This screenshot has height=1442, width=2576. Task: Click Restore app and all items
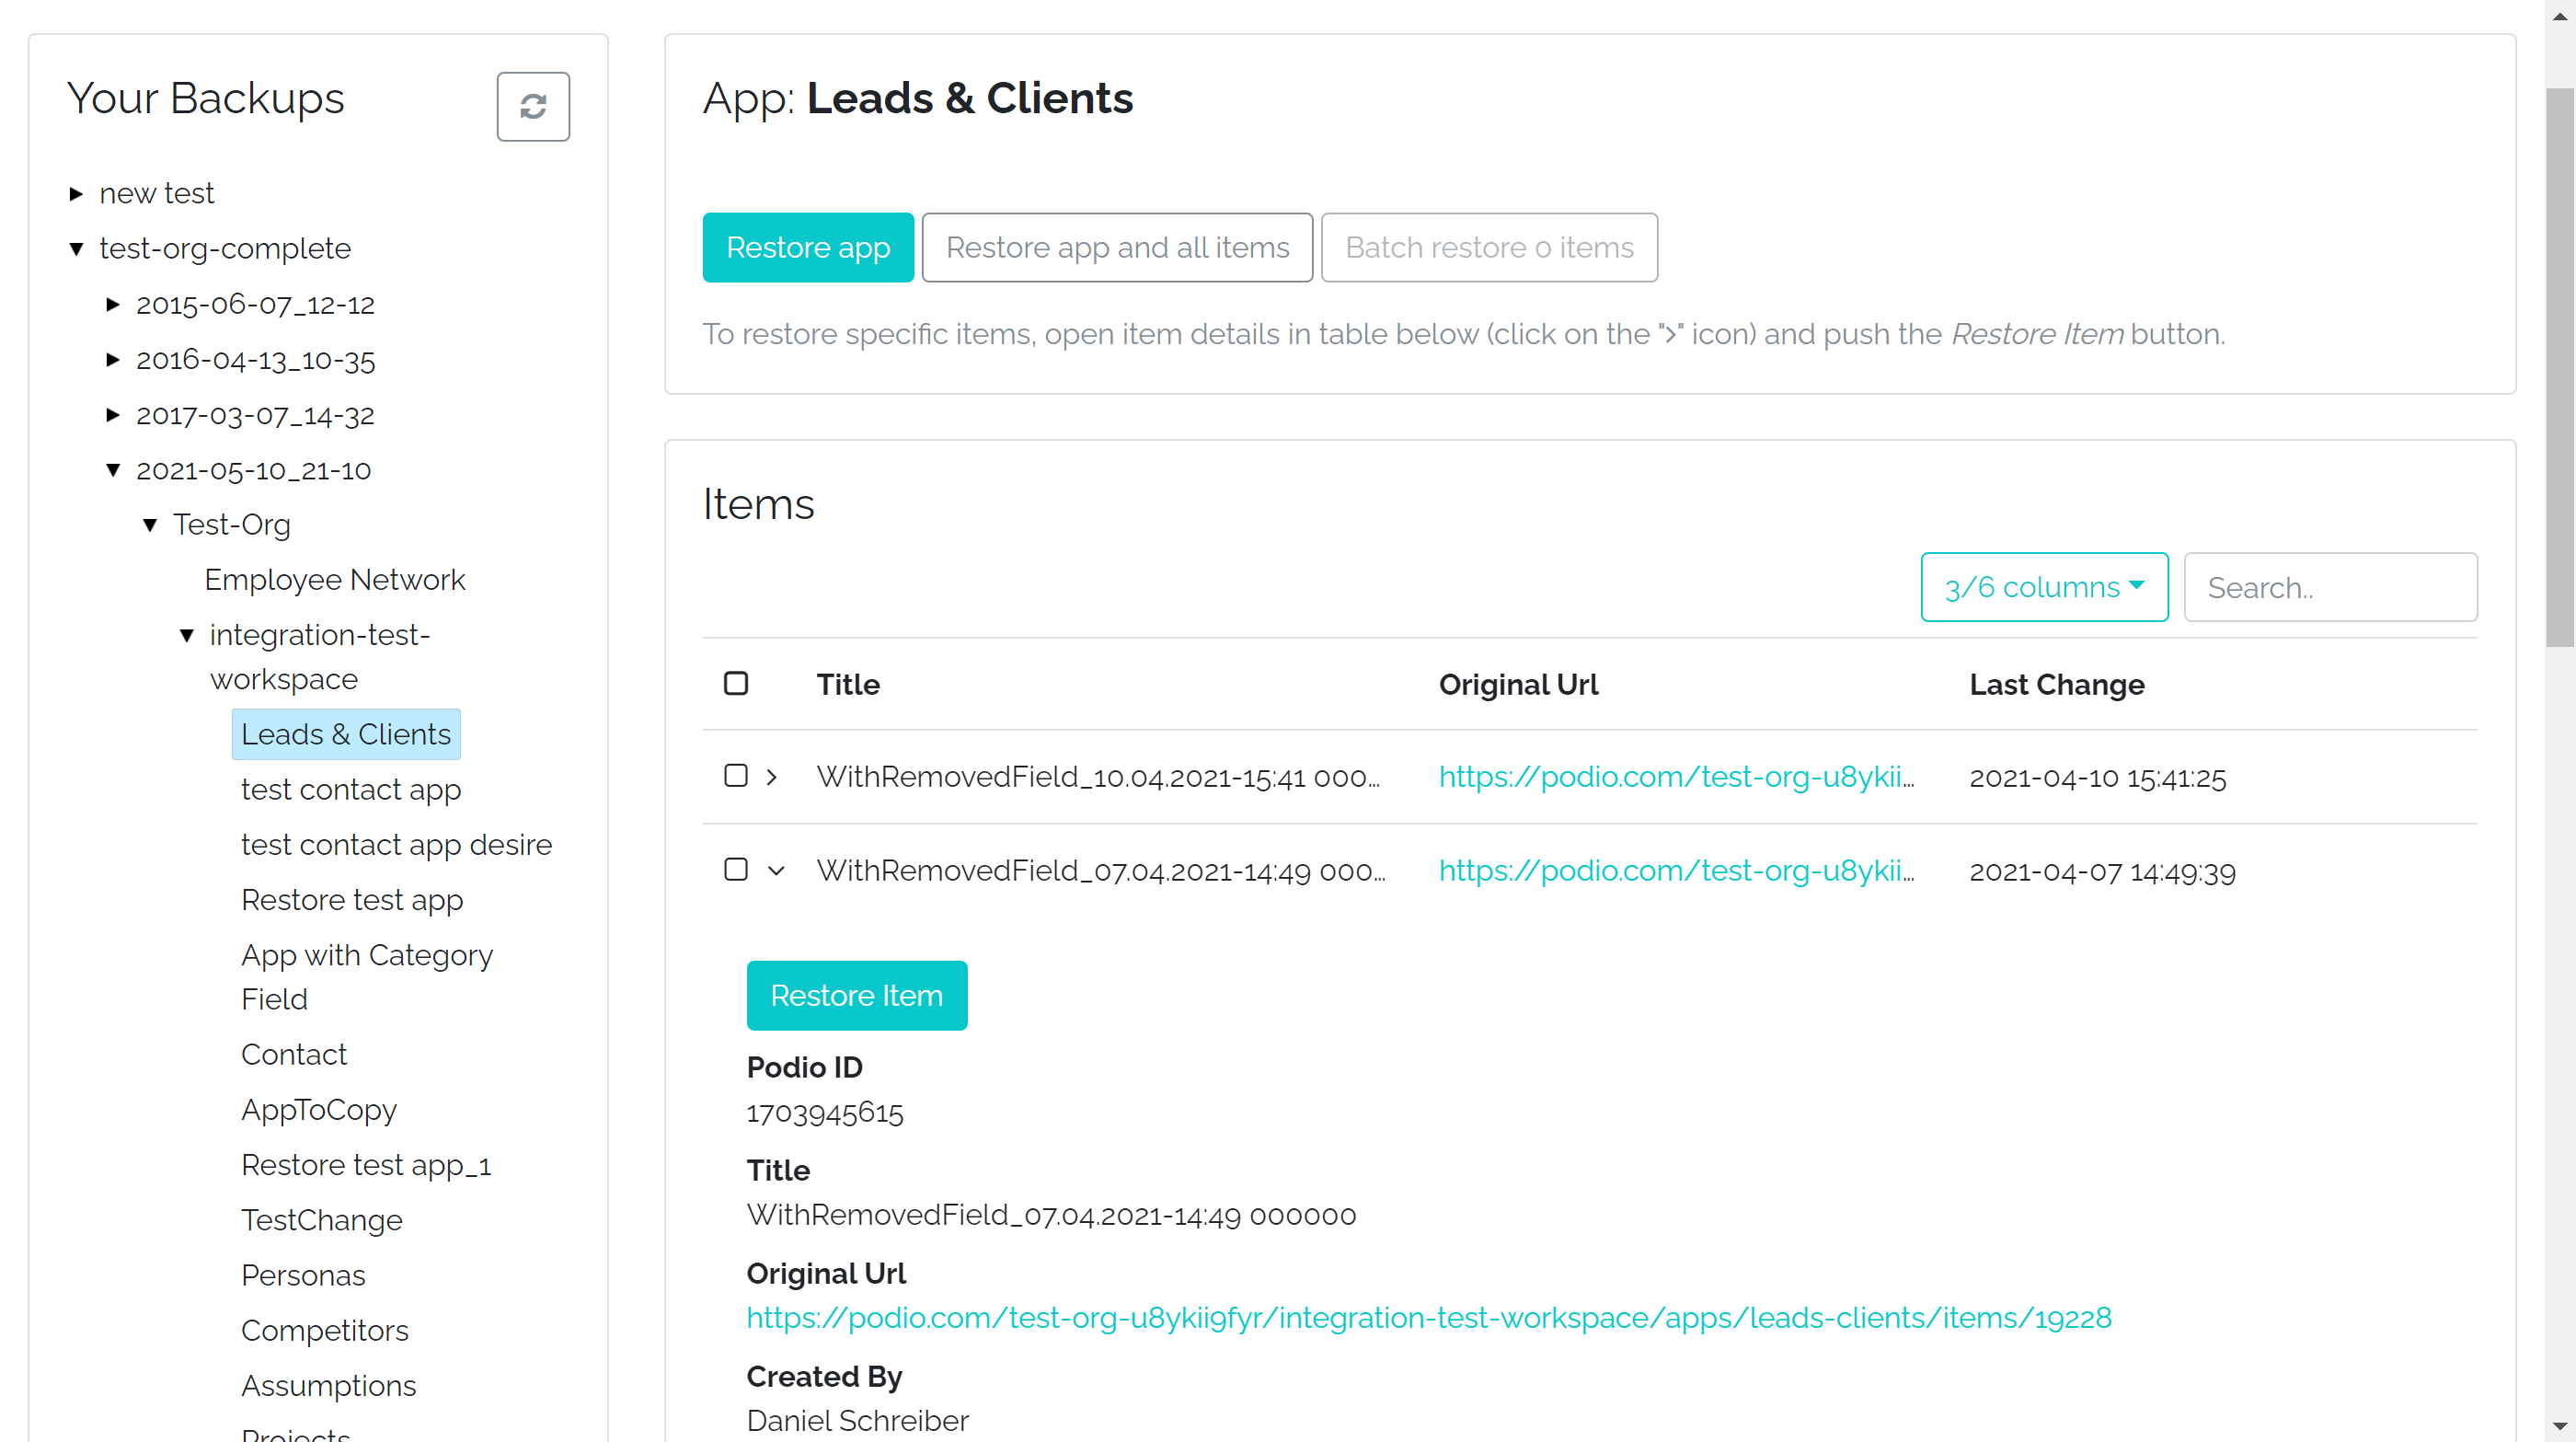tap(1117, 247)
